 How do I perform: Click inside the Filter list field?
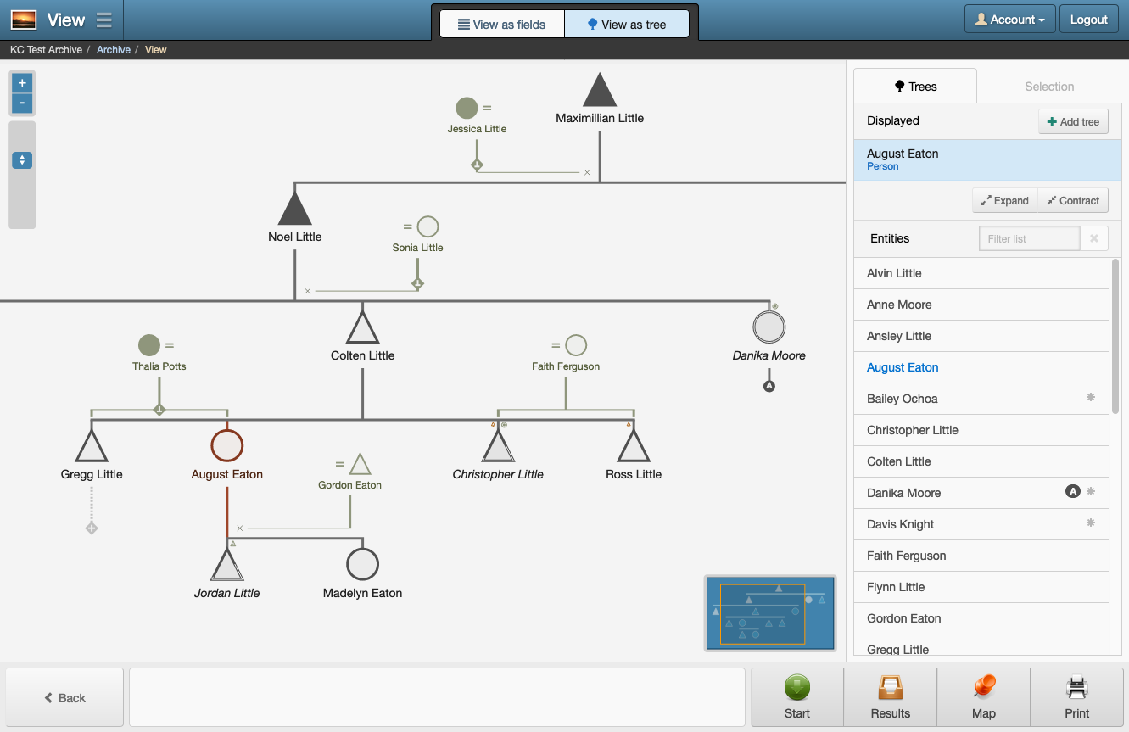pos(1029,237)
